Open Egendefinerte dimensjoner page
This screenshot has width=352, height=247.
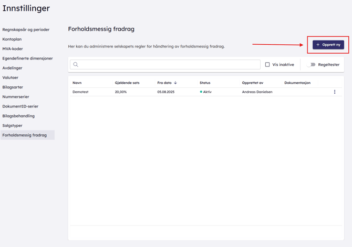(27, 58)
